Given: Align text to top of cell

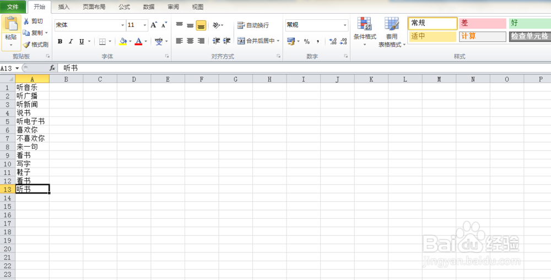Looking at the screenshot, I should (179, 25).
